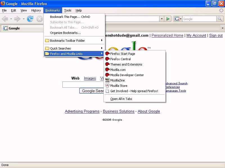Click the Mozilla Store bookmark icon

coord(107,86)
